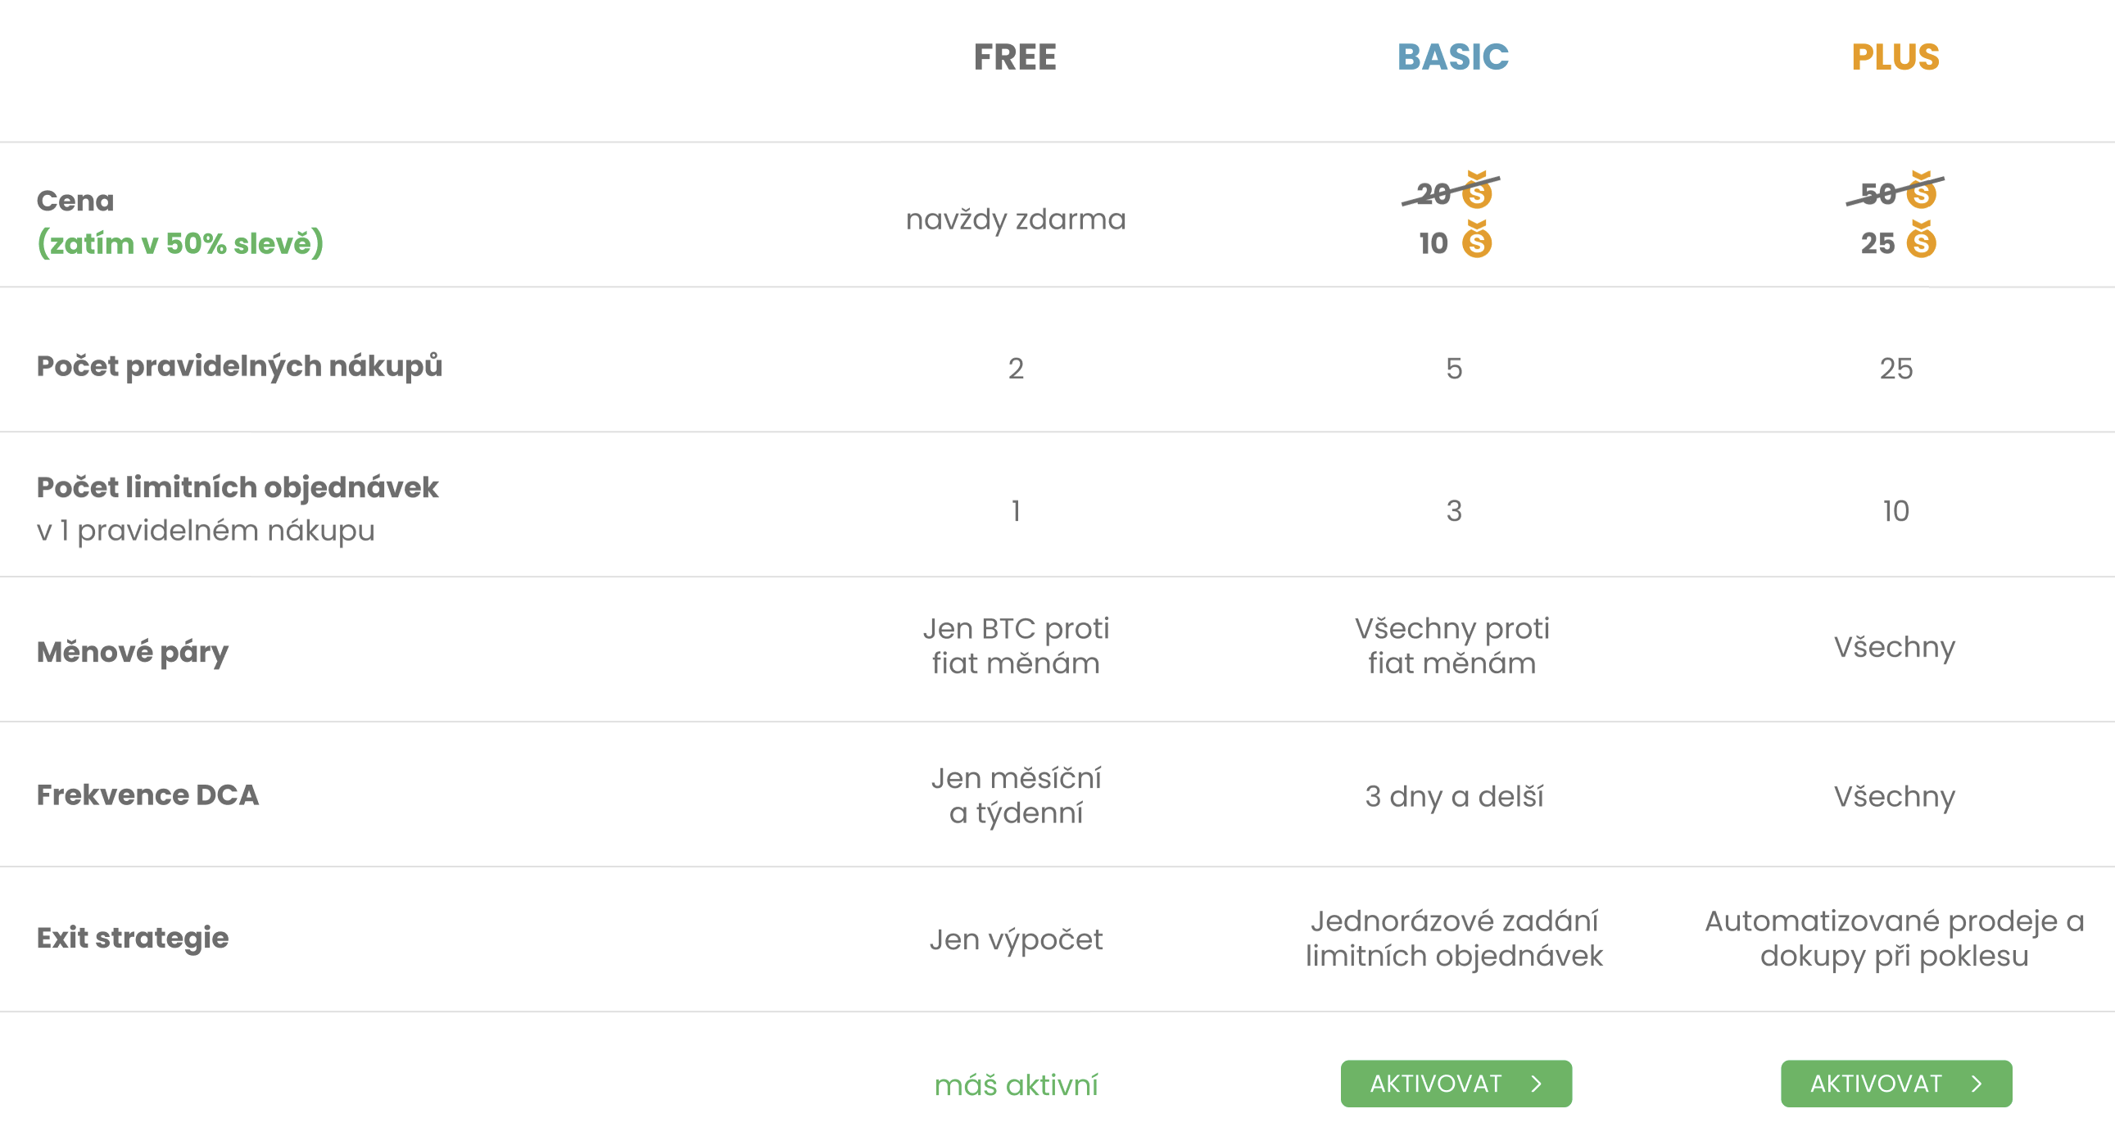This screenshot has height=1136, width=2115.
Task: Click the crossed-out coin icon under PLUS
Action: 1921,192
